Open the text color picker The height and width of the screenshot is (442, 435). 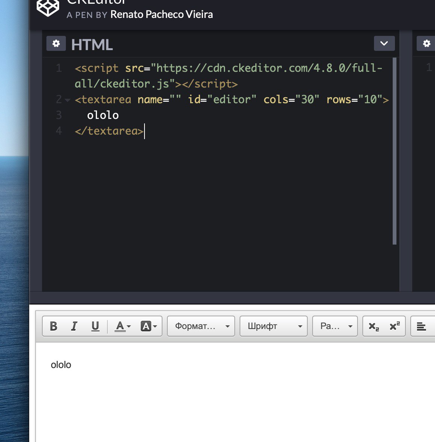(123, 326)
